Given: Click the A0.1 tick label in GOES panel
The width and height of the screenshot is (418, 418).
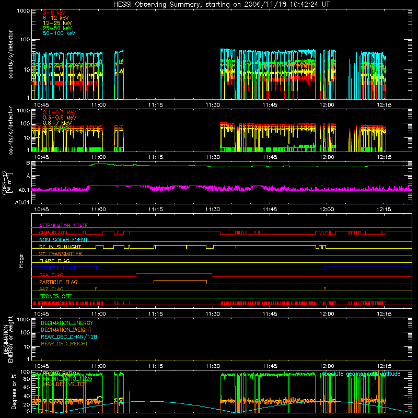Looking at the screenshot, I should 24,190.
